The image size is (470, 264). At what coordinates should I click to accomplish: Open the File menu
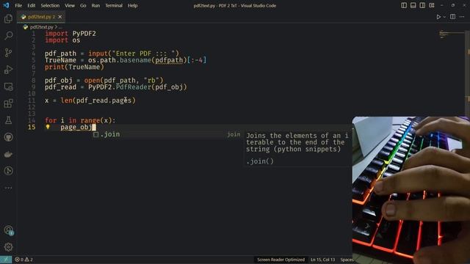(18, 5)
